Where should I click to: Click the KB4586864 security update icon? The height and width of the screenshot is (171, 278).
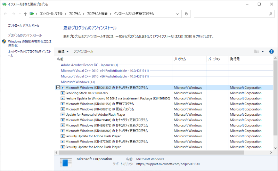coord(63,131)
